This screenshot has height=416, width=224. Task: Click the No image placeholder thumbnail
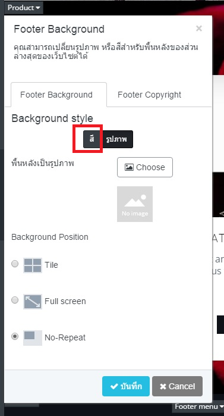point(135,204)
